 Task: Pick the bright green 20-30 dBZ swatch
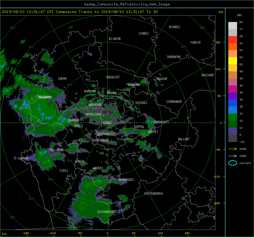(x=233, y=117)
